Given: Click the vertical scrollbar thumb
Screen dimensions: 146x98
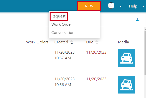Looking at the screenshot, I should coord(145,53).
